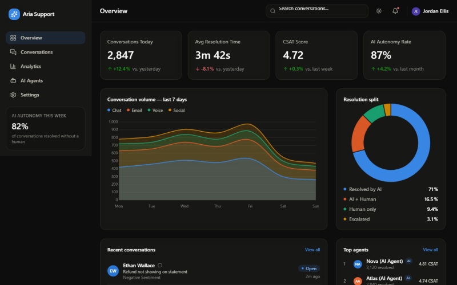Screen dimensions: 457x285
Task: Click the CSAT Score value 4.72
Action: 293,55
